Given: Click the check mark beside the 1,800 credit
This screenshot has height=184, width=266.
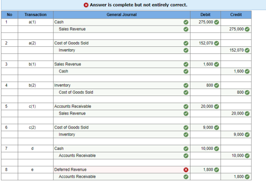Looking at the screenshot, I should click(247, 177).
